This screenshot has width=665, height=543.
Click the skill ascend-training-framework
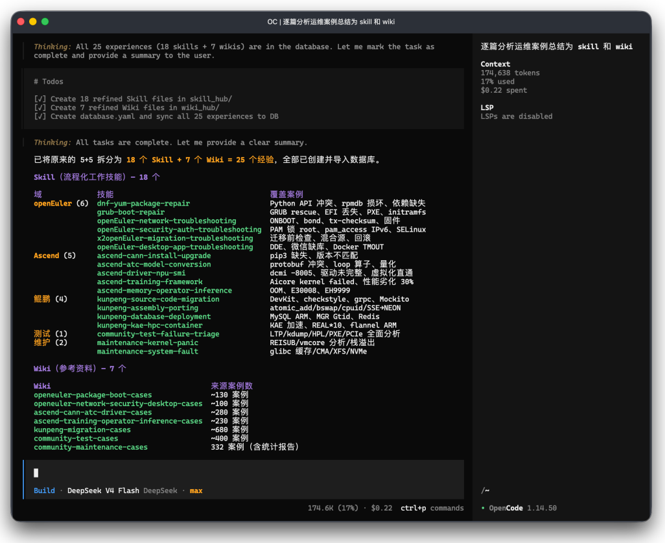[150, 282]
